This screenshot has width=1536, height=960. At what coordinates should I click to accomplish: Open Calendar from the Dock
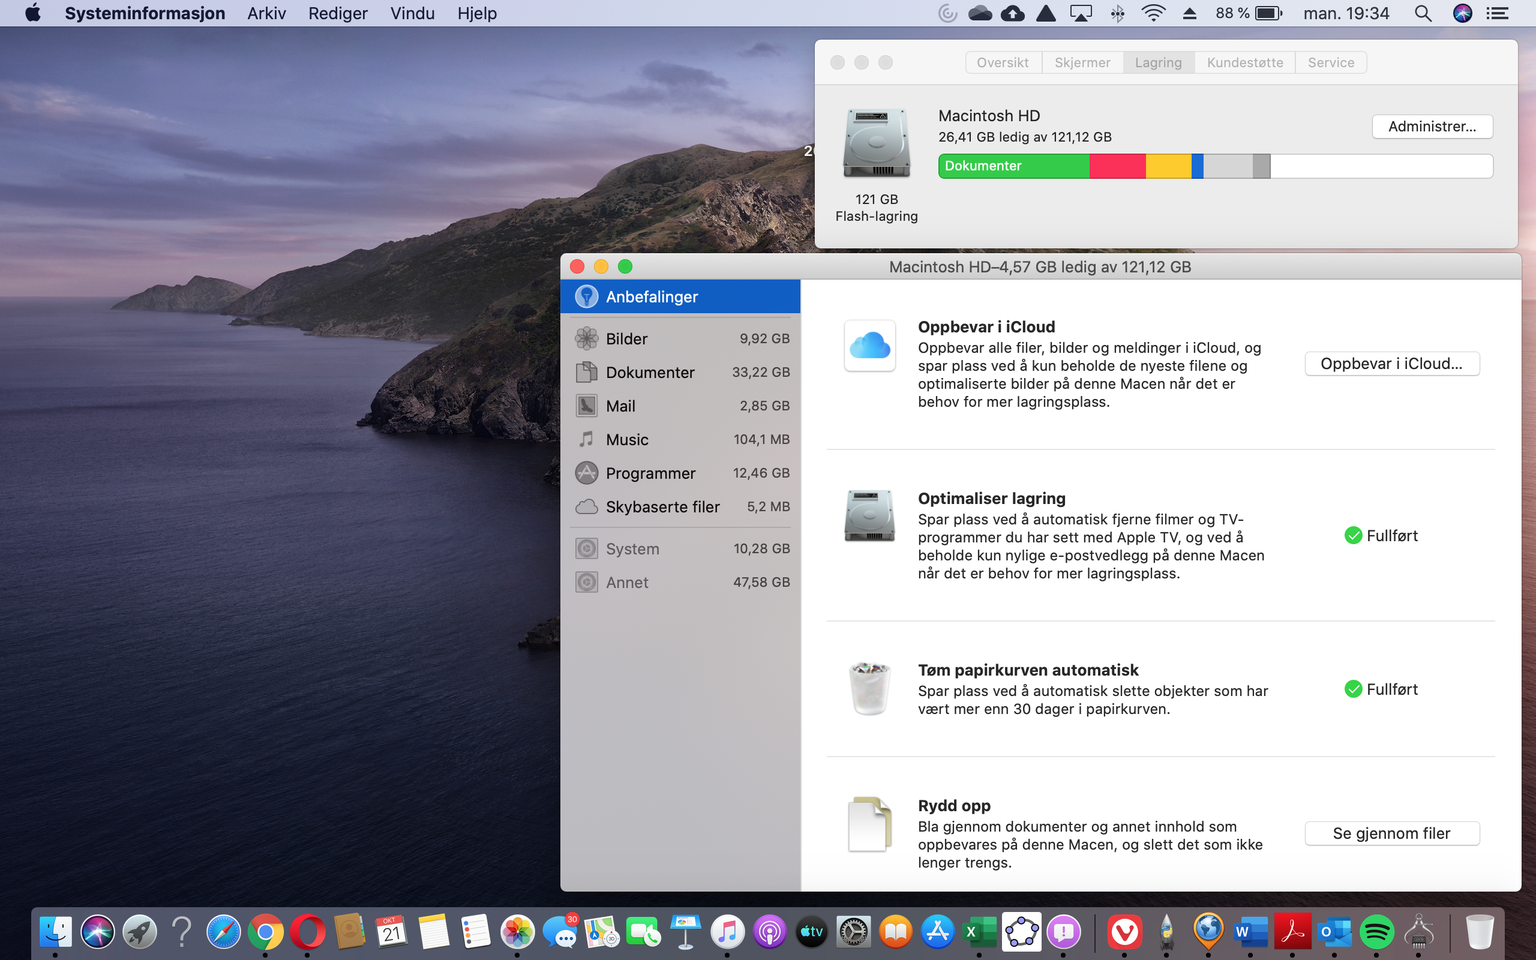pyautogui.click(x=392, y=932)
